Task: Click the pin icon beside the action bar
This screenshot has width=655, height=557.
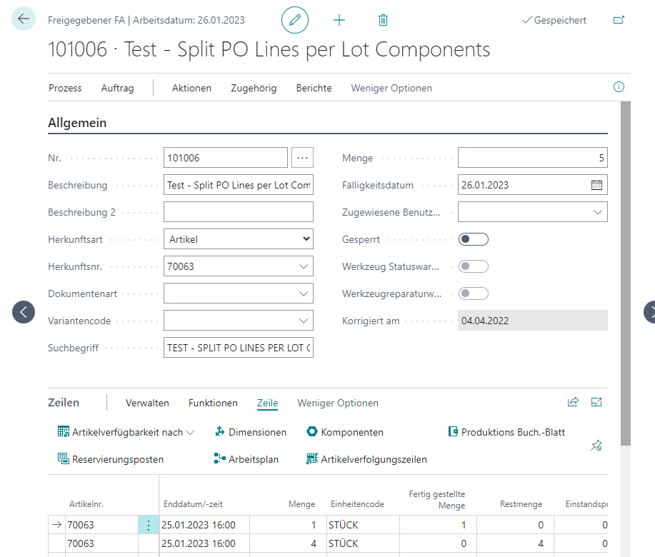Action: [596, 446]
